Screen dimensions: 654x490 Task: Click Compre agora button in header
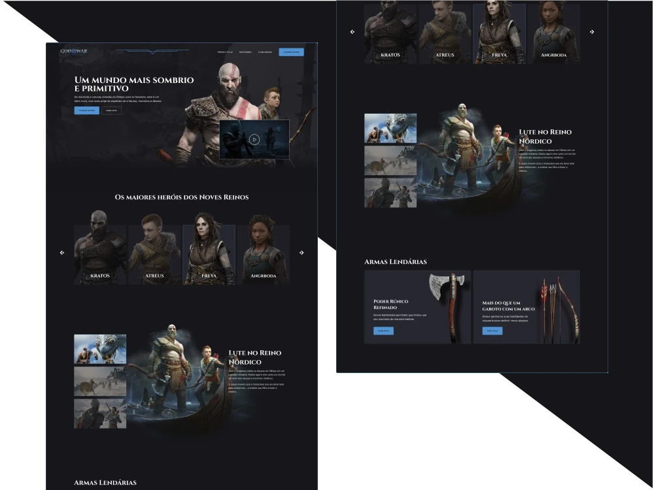click(291, 52)
